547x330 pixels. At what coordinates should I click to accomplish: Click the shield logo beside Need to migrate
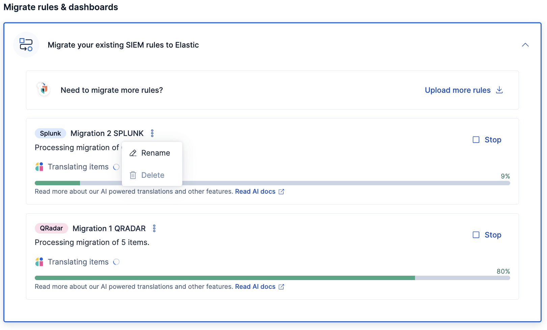click(44, 89)
